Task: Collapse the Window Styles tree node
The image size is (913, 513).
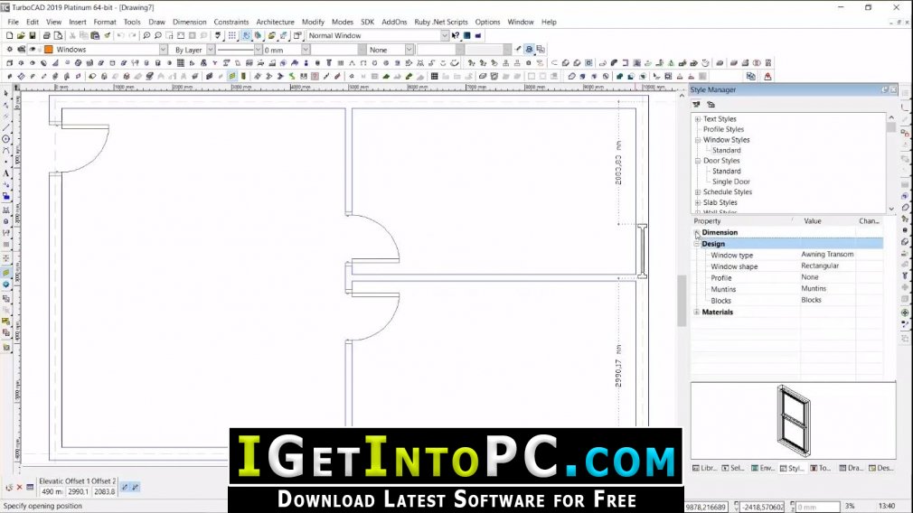Action: click(698, 140)
